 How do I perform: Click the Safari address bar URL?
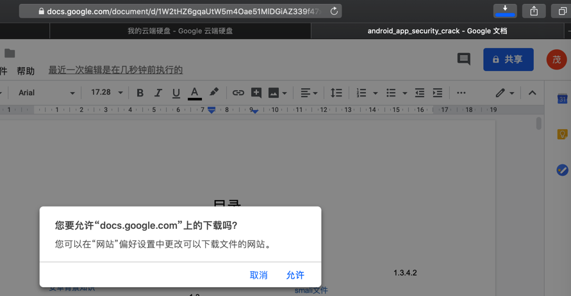[x=180, y=12]
